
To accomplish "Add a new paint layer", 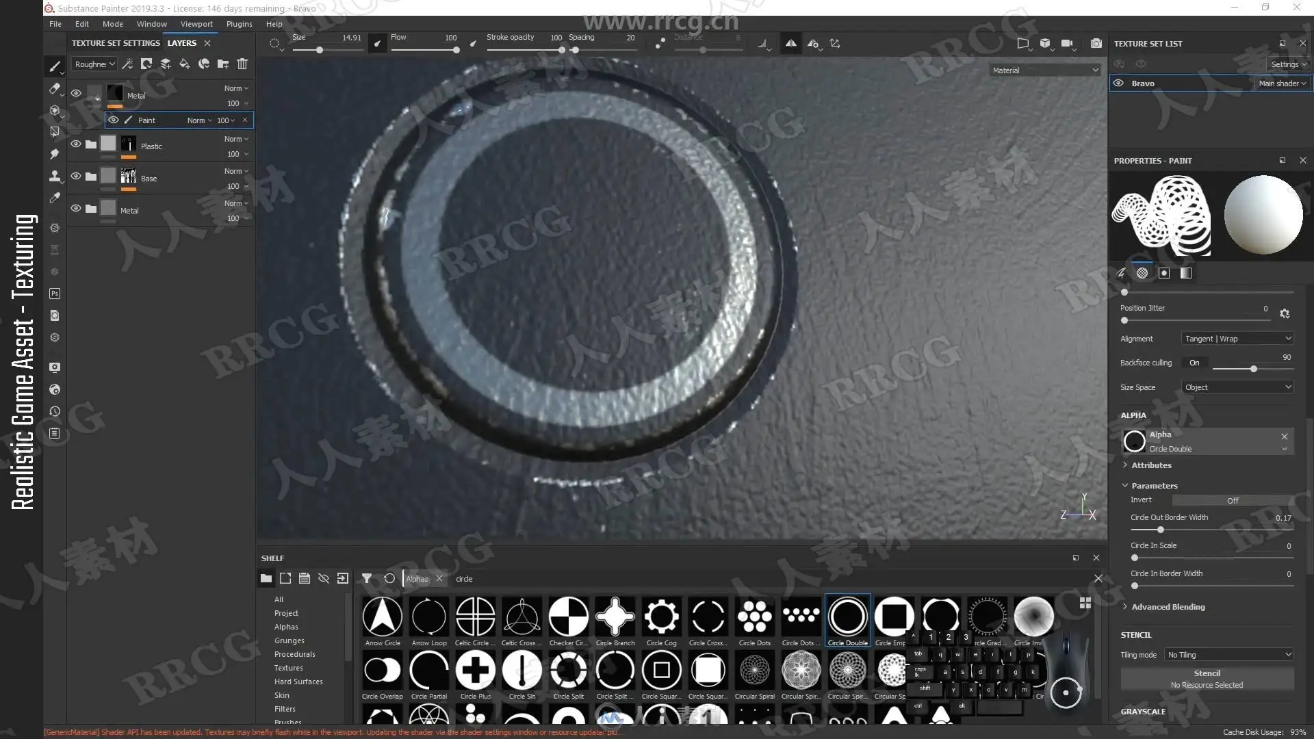I will tap(166, 64).
